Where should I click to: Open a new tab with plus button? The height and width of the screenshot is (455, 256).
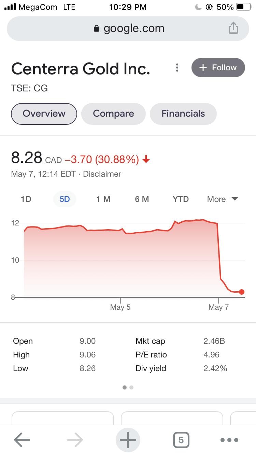tap(128, 440)
